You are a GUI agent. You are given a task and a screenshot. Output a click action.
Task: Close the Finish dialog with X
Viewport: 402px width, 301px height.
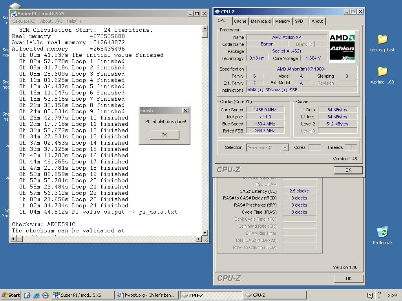(185, 110)
